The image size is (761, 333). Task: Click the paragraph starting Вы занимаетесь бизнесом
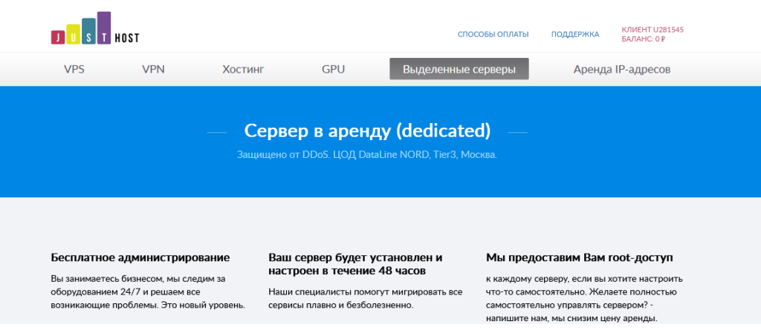tap(147, 291)
